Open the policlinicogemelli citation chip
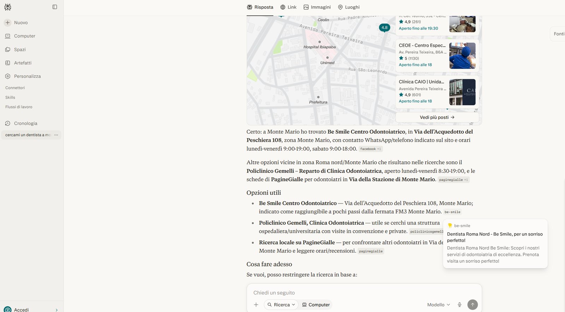The height and width of the screenshot is (312, 565). (426, 232)
